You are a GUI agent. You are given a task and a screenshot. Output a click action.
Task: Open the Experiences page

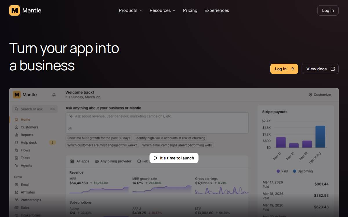(217, 10)
